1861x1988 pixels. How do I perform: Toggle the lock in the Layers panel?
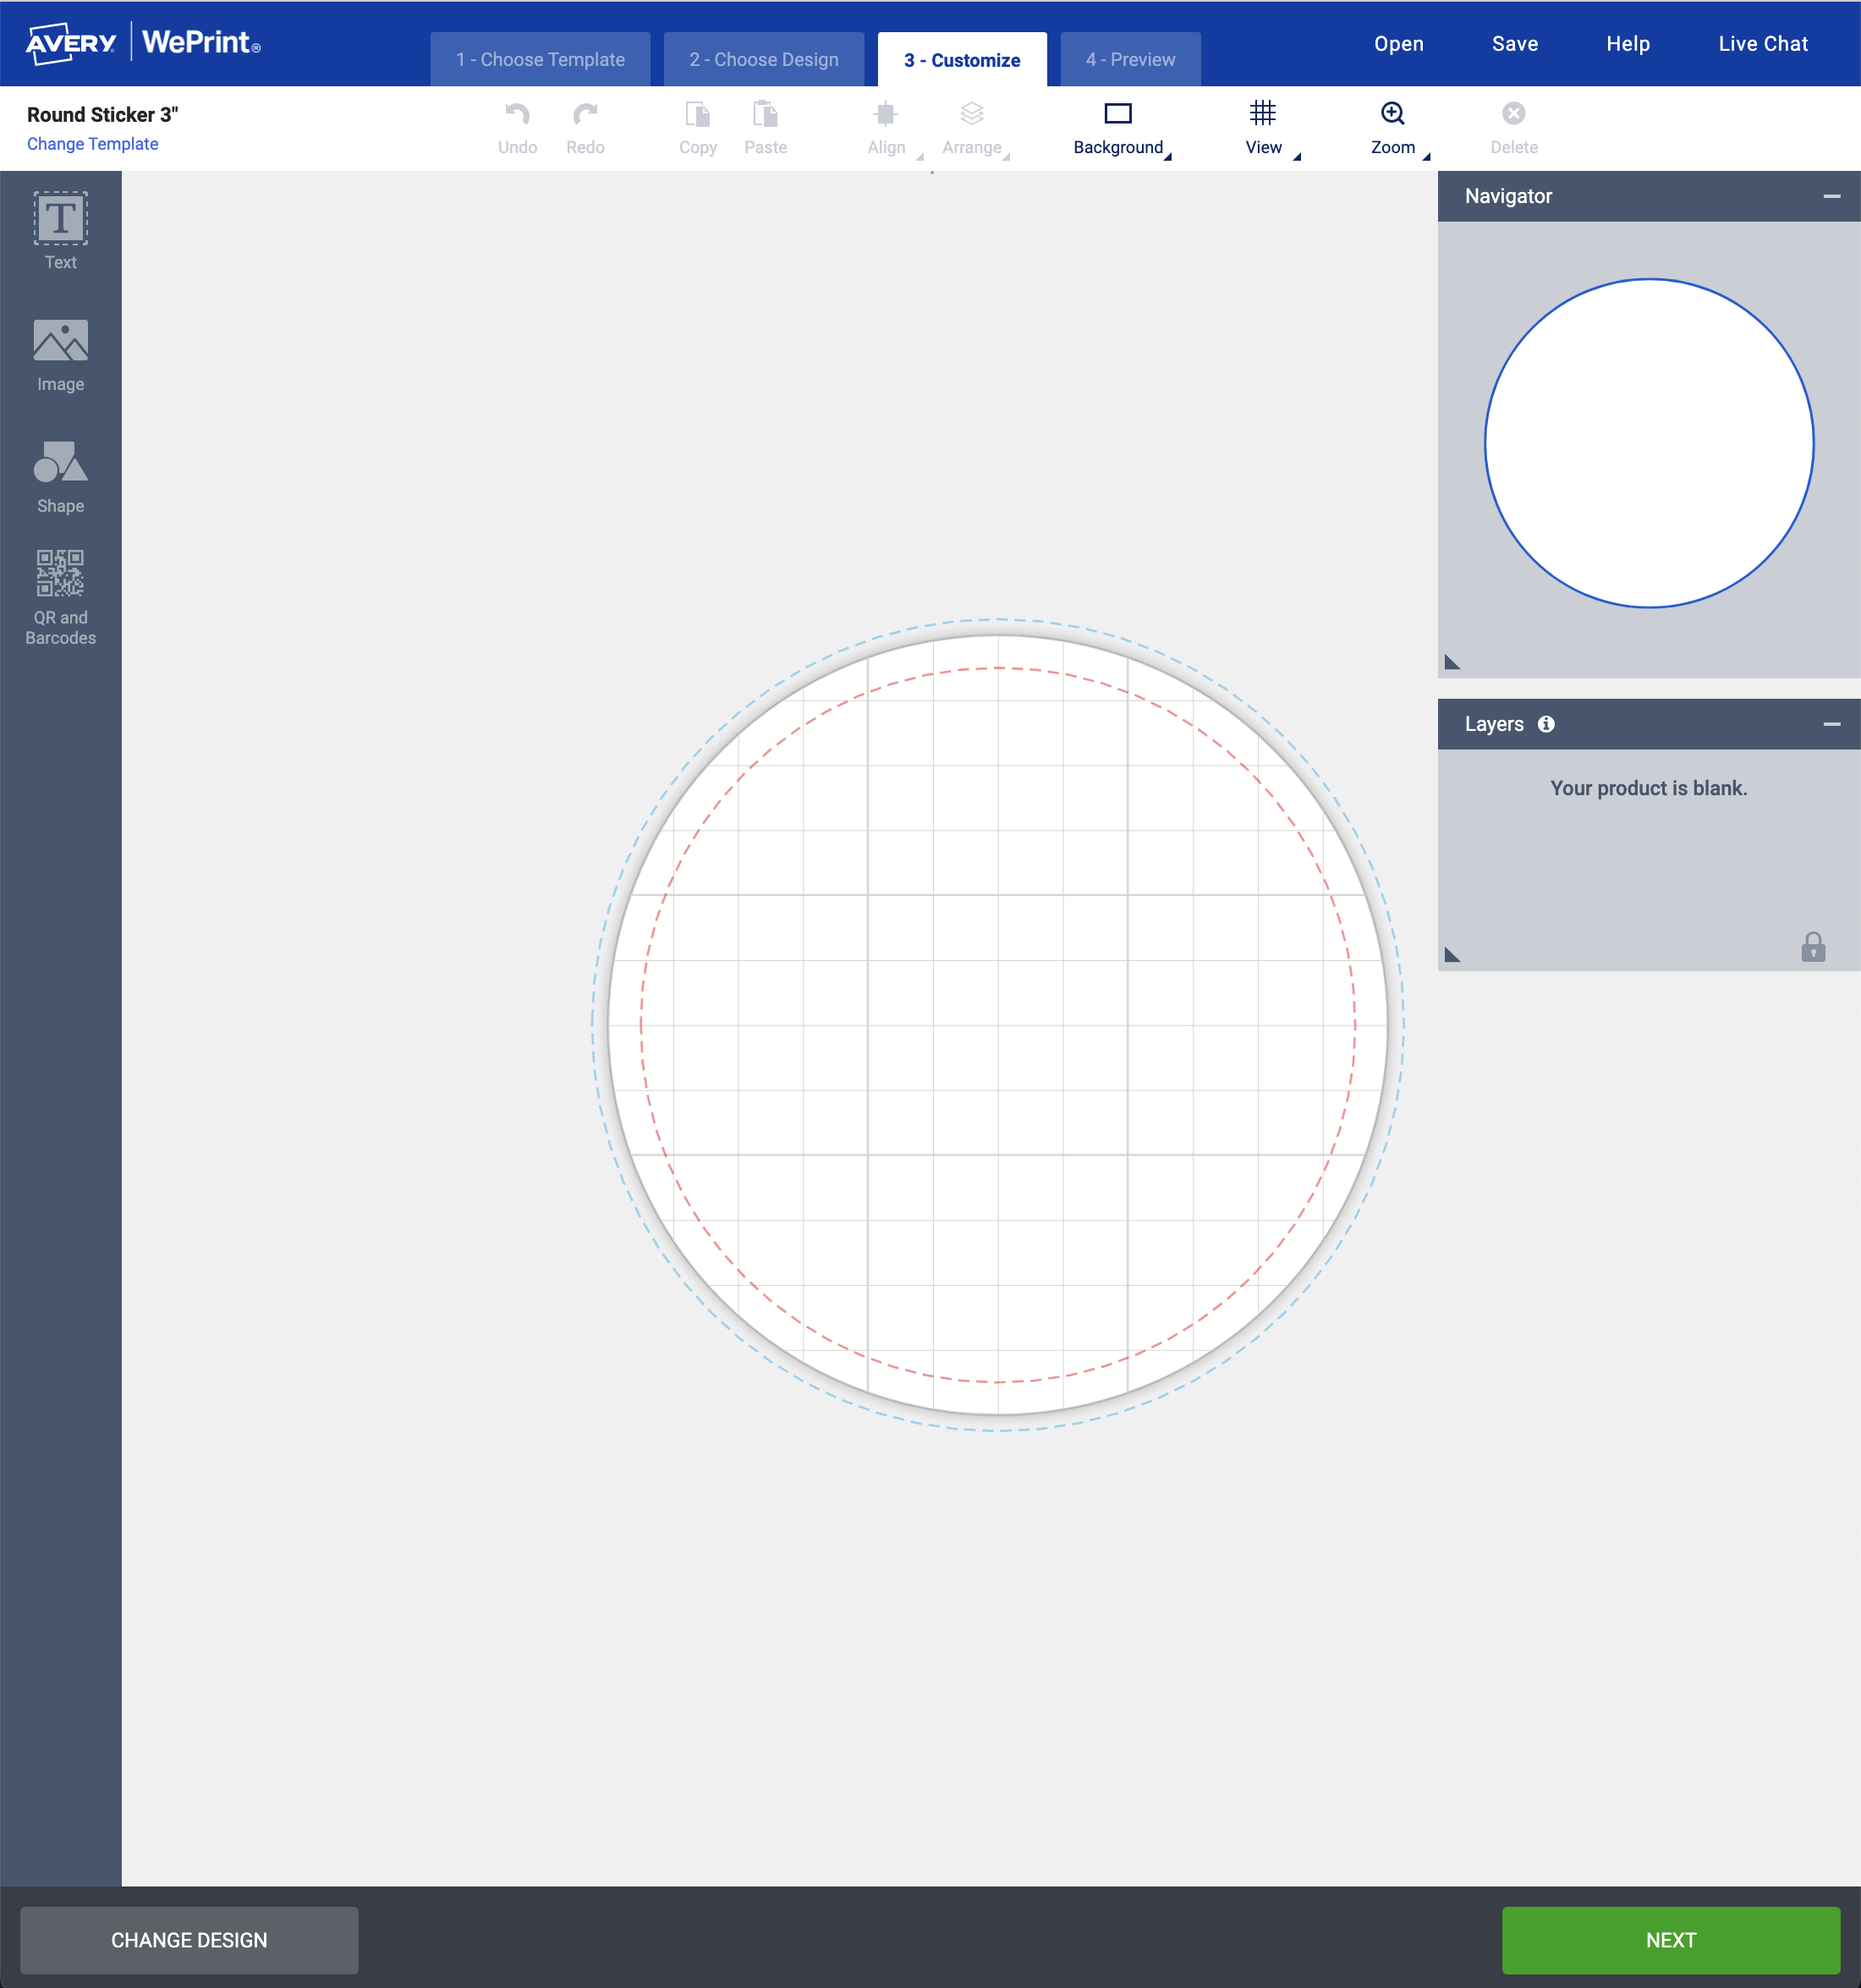(1813, 946)
